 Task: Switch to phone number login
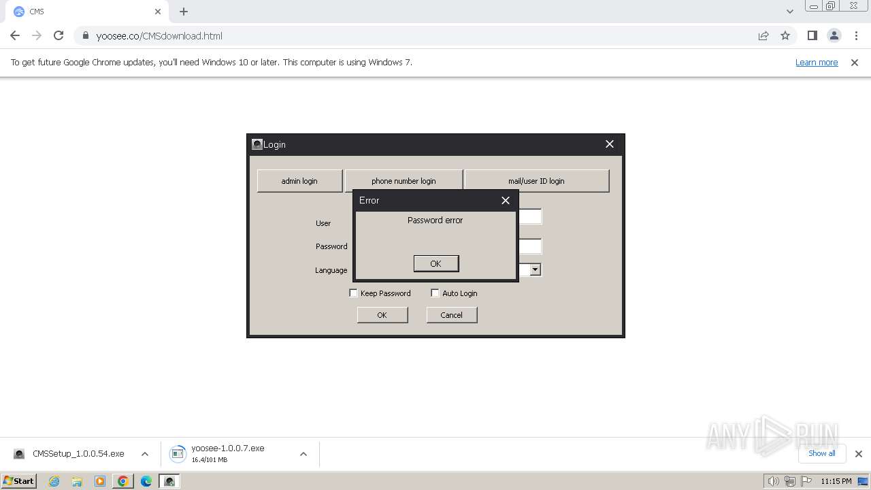(404, 181)
